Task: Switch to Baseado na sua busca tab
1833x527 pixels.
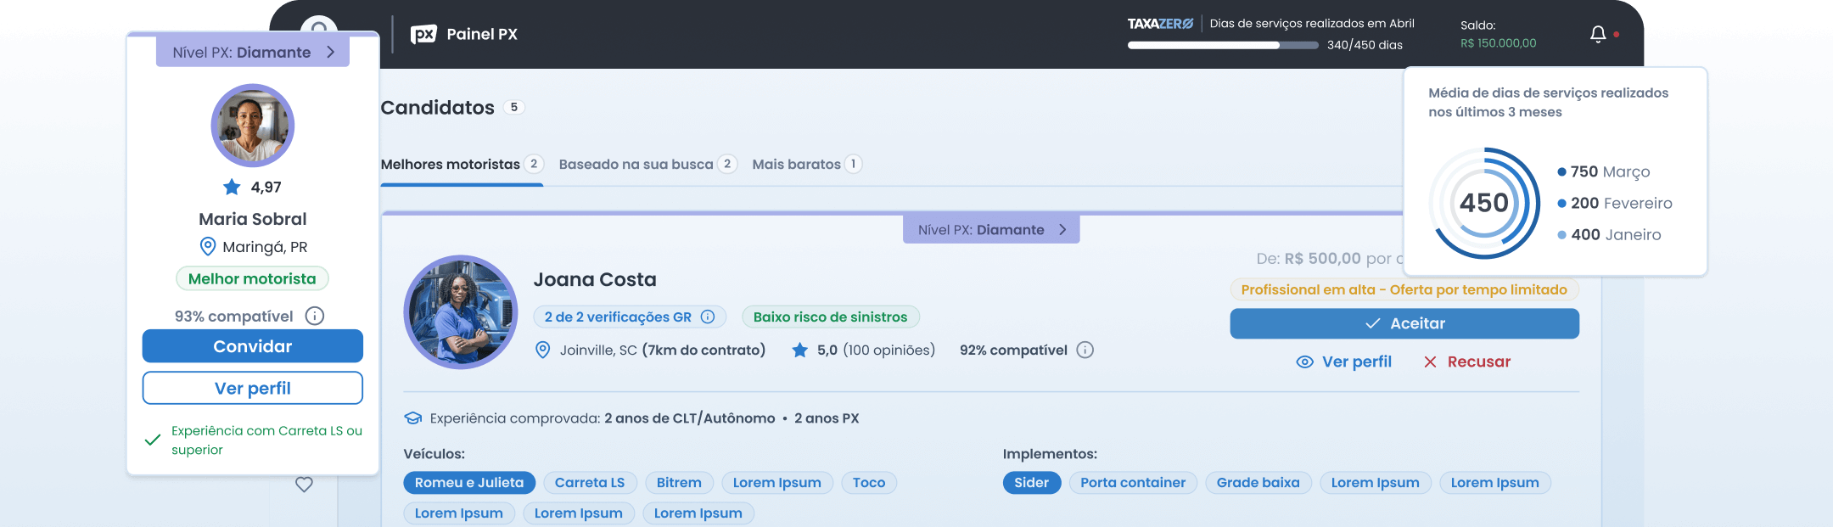Action: tap(636, 165)
